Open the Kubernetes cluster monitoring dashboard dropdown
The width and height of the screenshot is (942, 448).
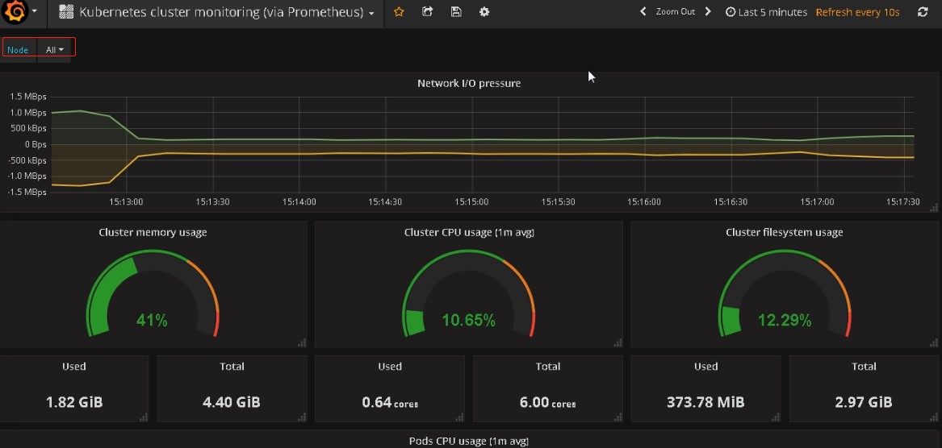click(x=219, y=13)
